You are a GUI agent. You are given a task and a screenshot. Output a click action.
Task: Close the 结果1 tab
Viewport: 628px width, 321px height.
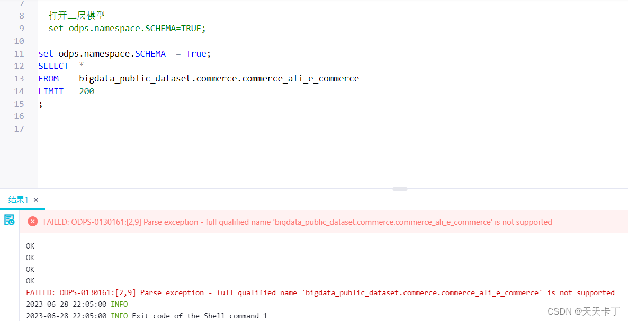[x=36, y=200]
